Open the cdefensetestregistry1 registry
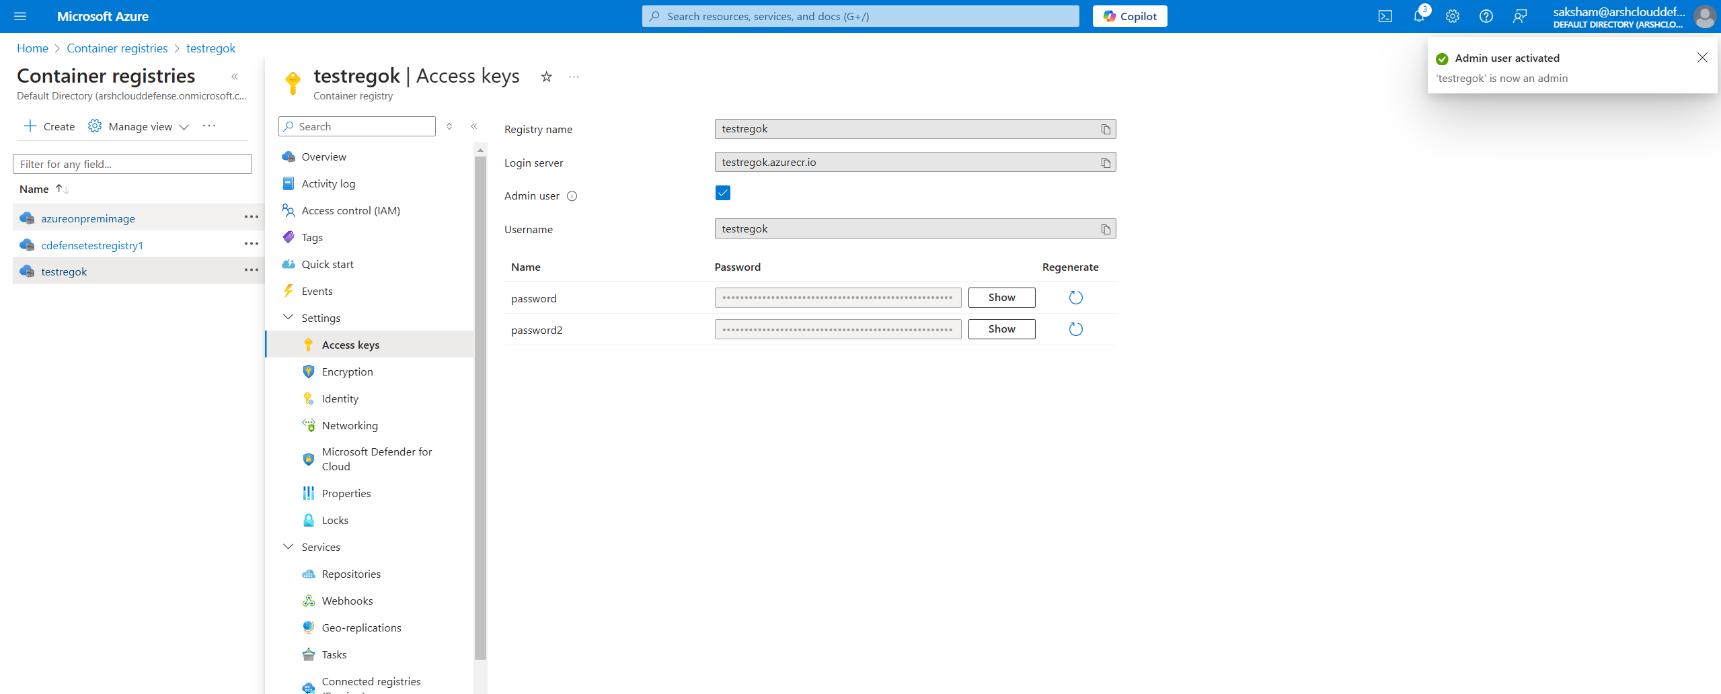Screen dimensions: 1721x694 tap(92, 245)
